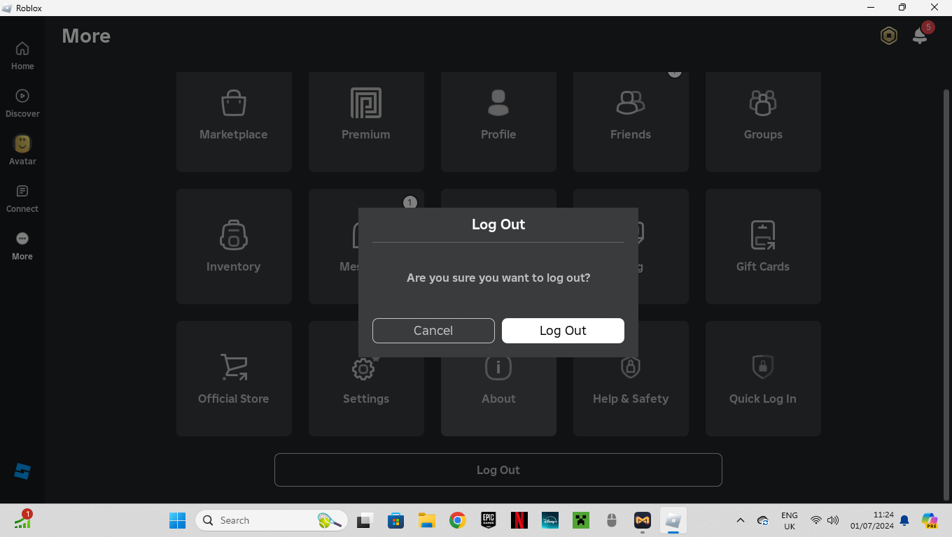Open Netflix from the taskbar

point(519,520)
